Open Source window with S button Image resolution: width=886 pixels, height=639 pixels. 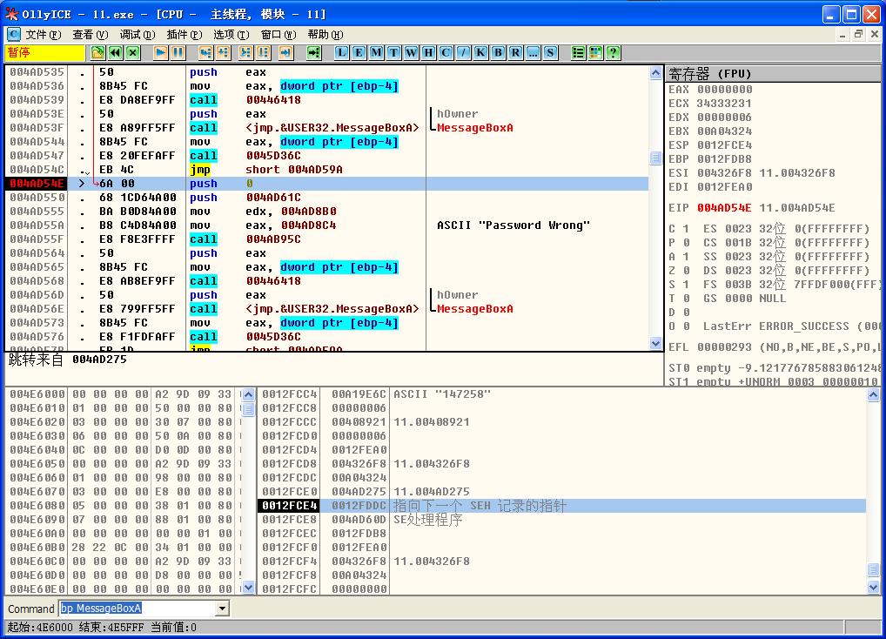point(550,53)
